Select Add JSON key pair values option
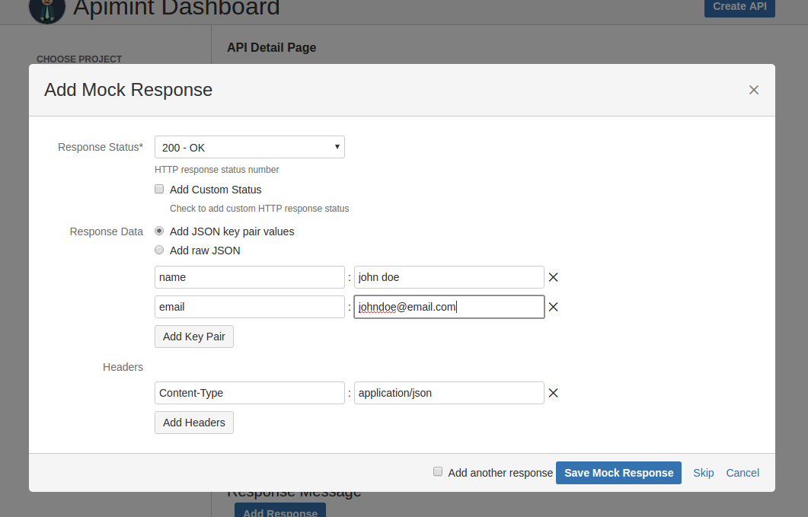The image size is (808, 517). pyautogui.click(x=159, y=231)
